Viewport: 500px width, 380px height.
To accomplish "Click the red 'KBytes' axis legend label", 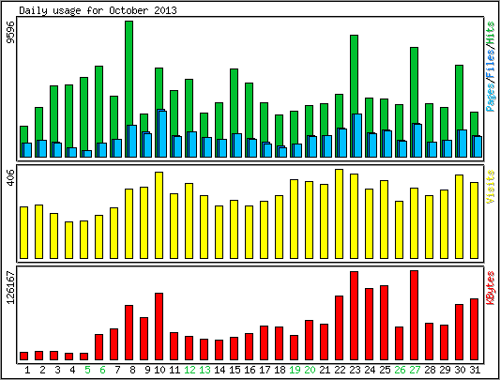I will pyautogui.click(x=491, y=287).
